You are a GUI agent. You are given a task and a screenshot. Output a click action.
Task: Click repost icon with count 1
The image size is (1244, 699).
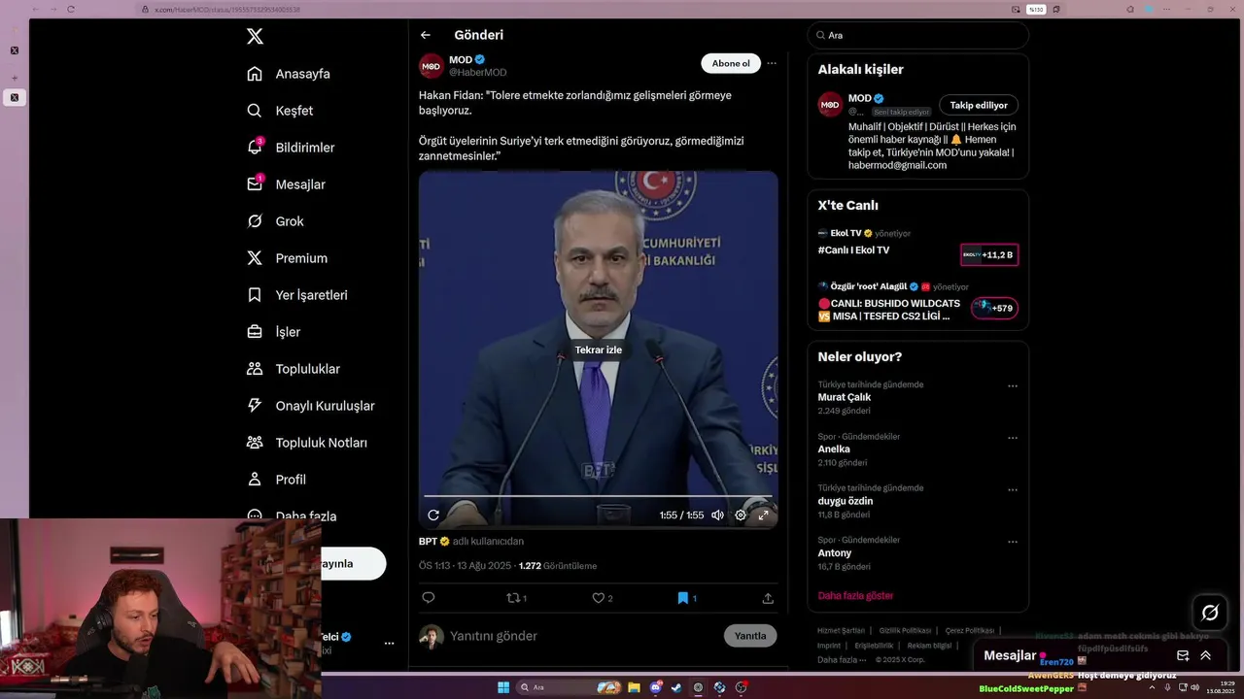(516, 598)
